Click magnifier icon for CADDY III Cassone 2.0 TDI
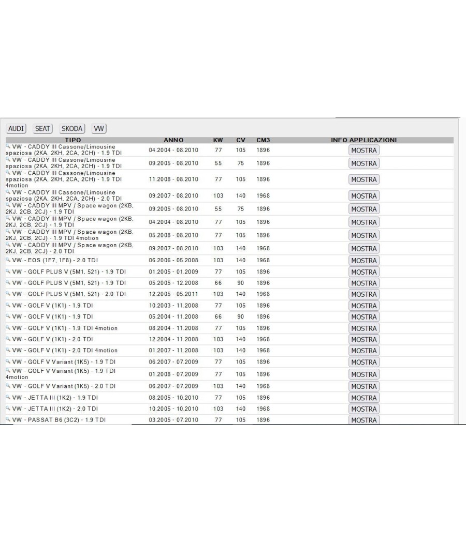This screenshot has height=543, width=466. coord(8,191)
